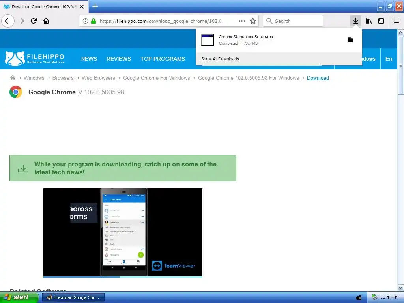This screenshot has height=303, width=404.
Task: Click the Download Google Chr... taskbar button
Action: tap(73, 297)
